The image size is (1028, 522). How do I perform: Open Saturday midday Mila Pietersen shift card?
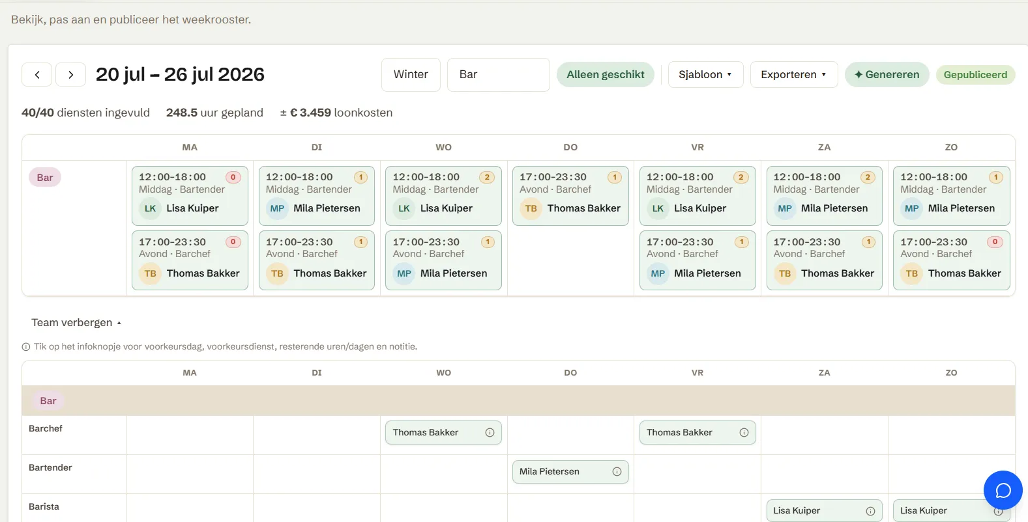coord(824,196)
